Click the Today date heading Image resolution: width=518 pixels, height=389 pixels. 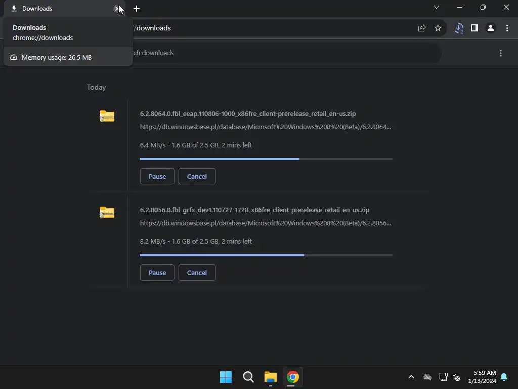click(97, 87)
